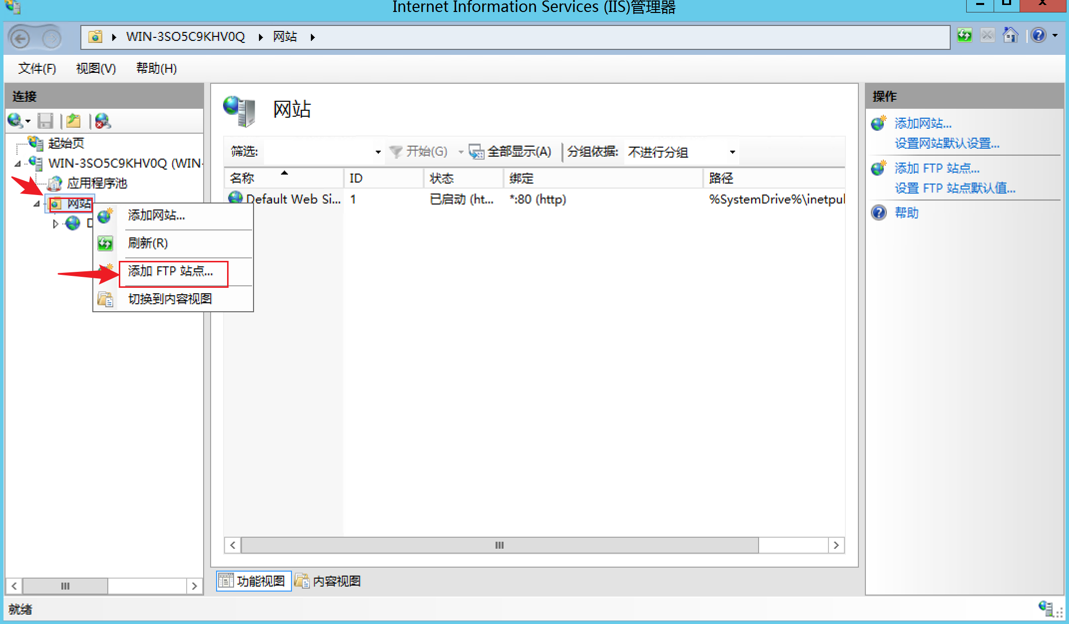Click the create new connection globe icon
The width and height of the screenshot is (1069, 624).
click(15, 121)
